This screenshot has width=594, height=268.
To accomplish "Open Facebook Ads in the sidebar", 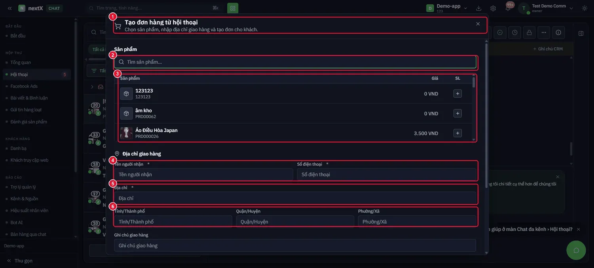I will point(24,86).
